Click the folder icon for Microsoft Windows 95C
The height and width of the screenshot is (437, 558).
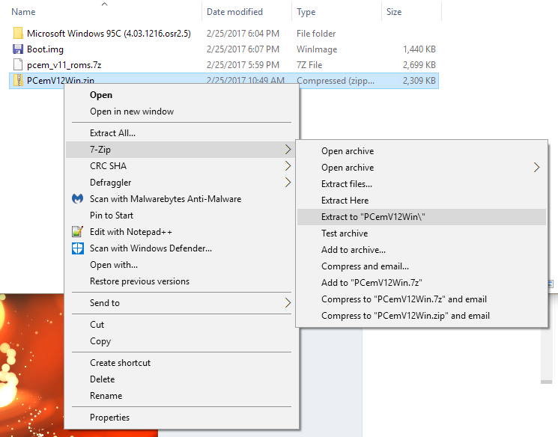[18, 34]
